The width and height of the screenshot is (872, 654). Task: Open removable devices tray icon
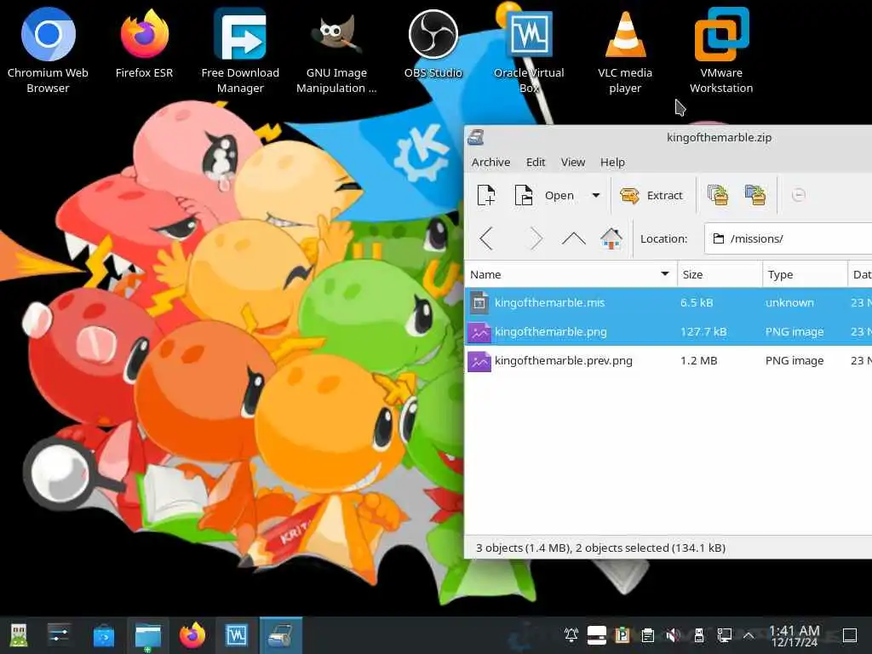(x=699, y=635)
